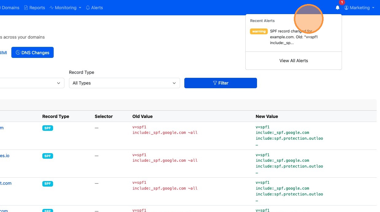This screenshot has height=212, width=380.
Task: Click the Record Type column header
Action: [56, 116]
